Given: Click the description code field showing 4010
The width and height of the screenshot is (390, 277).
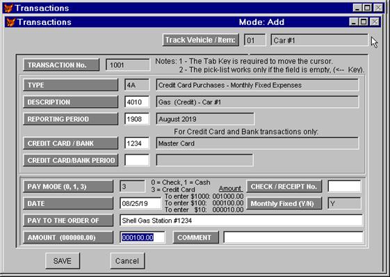Looking at the screenshot, I should pyautogui.click(x=137, y=102).
